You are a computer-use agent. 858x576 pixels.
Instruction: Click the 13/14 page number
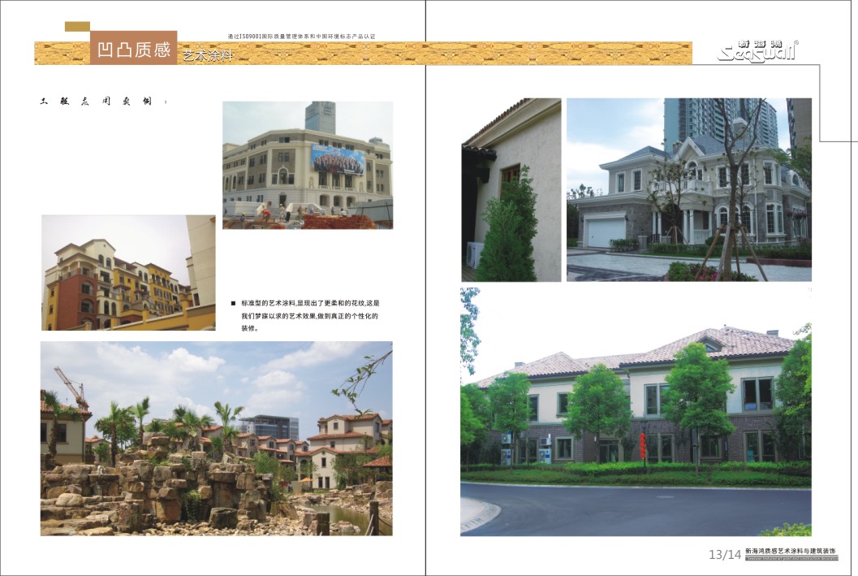[724, 555]
